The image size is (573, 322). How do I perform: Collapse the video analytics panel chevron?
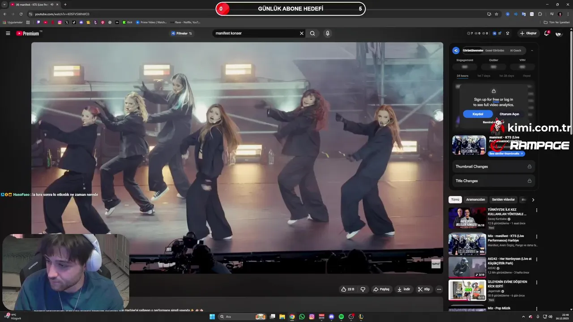pyautogui.click(x=532, y=51)
